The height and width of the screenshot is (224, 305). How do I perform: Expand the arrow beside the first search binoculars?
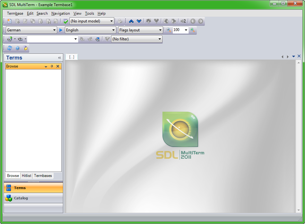coord(15,39)
